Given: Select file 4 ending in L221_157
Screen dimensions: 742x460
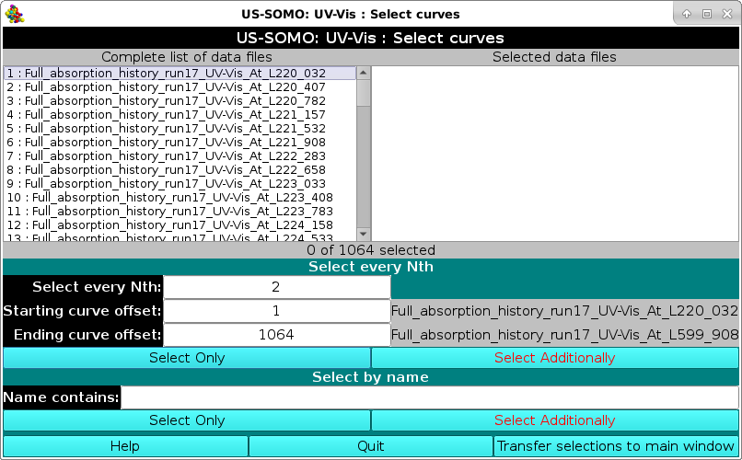Looking at the screenshot, I should [x=180, y=114].
